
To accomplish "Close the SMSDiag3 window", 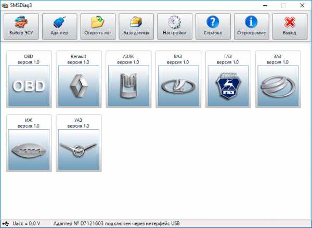I will click(302, 6).
